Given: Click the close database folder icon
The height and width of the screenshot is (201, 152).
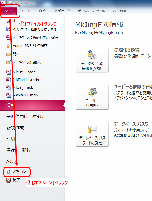Looking at the screenshot, I should click(x=8, y=62).
